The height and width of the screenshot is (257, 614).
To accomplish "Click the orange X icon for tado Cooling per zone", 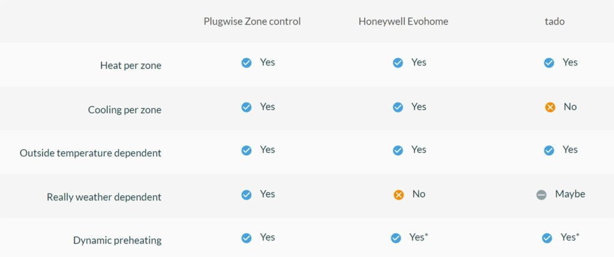I will tap(550, 107).
